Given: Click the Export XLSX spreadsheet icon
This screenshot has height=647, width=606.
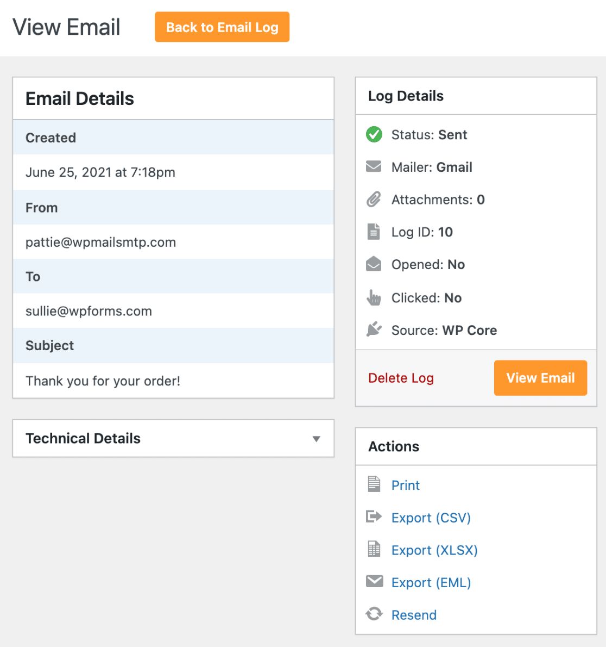Looking at the screenshot, I should tap(374, 550).
